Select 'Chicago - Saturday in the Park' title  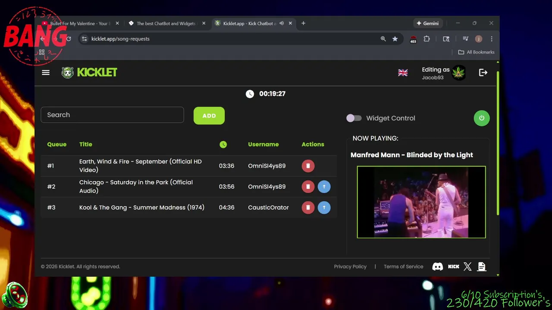[136, 186]
